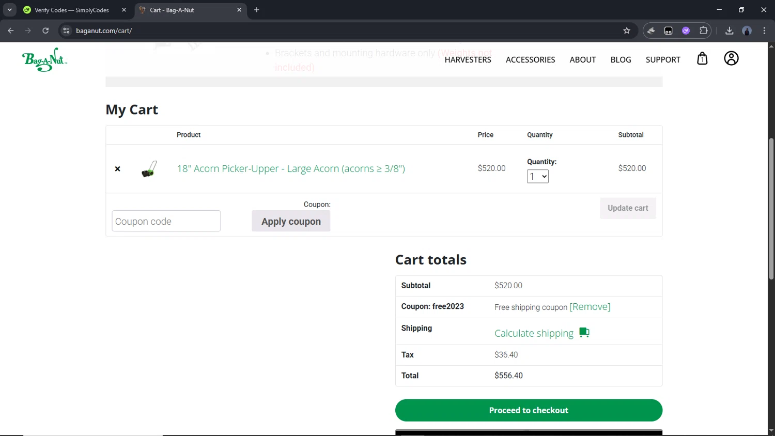Remove the Acorn Picker-Upper with X icon
Viewport: 775px width, 436px height.
coord(117,169)
